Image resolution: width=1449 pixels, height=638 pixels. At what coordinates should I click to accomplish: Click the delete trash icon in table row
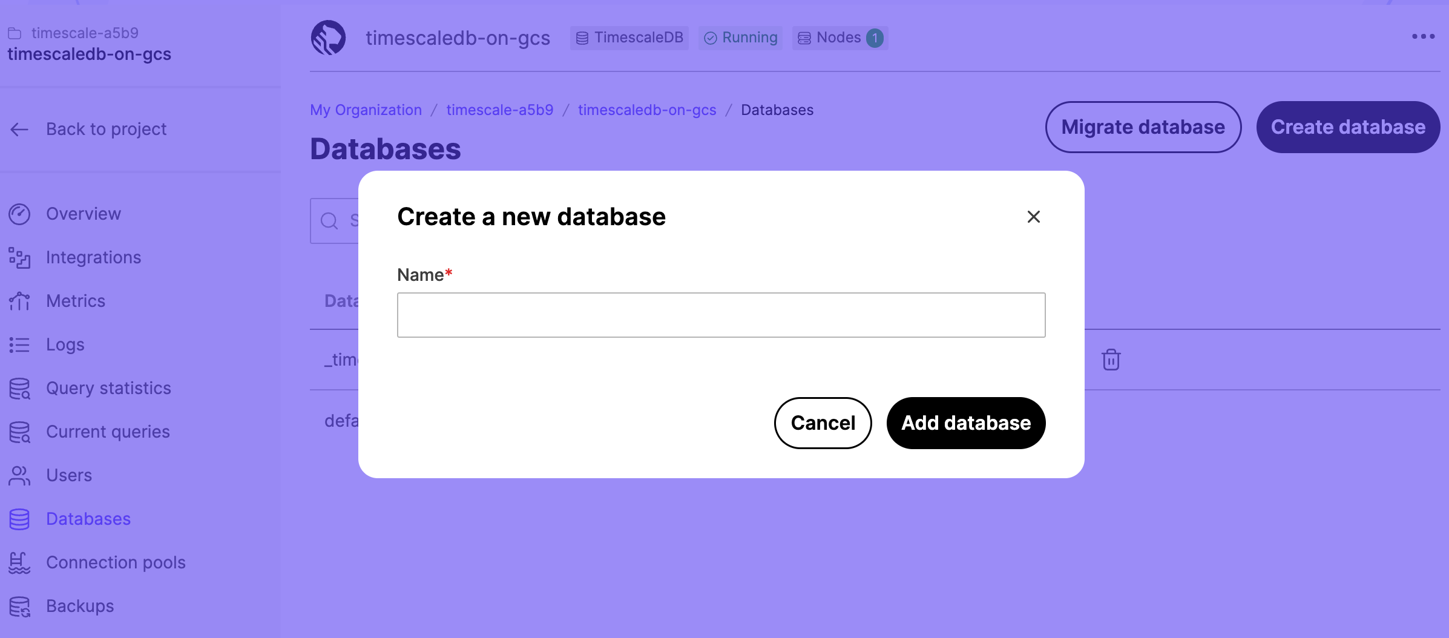pos(1111,360)
